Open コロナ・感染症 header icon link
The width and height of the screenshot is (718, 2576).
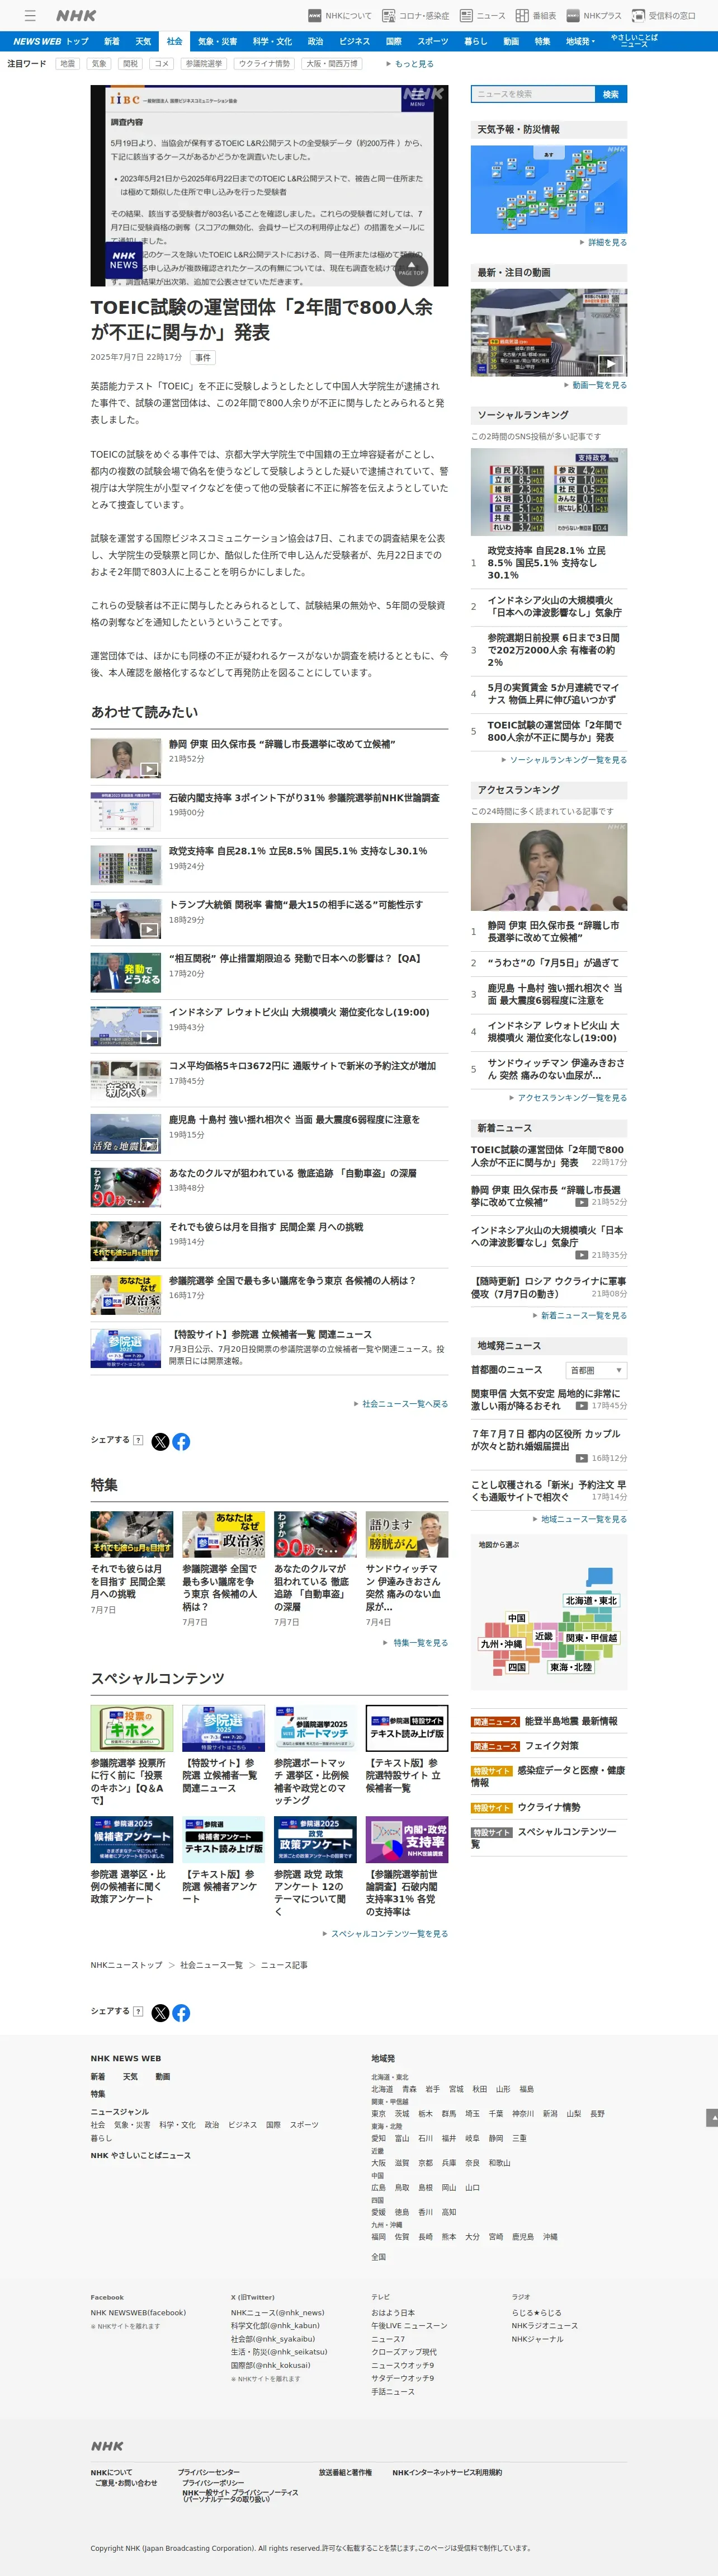click(x=417, y=16)
